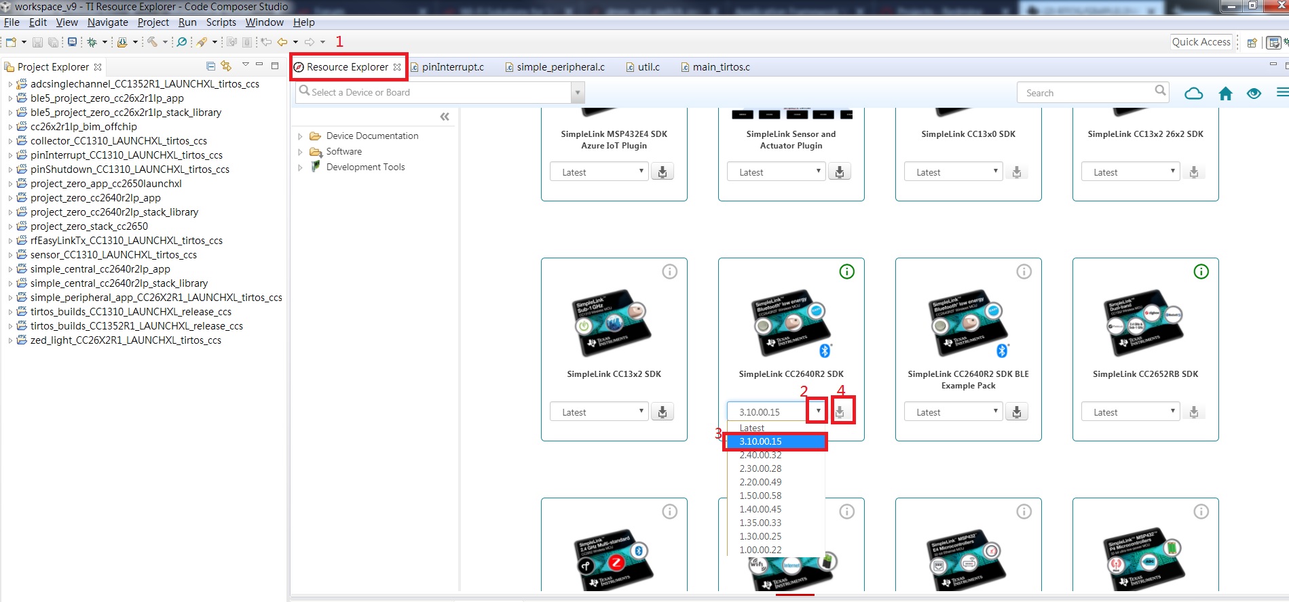
Task: Switch to the util.c tab
Action: [x=642, y=67]
